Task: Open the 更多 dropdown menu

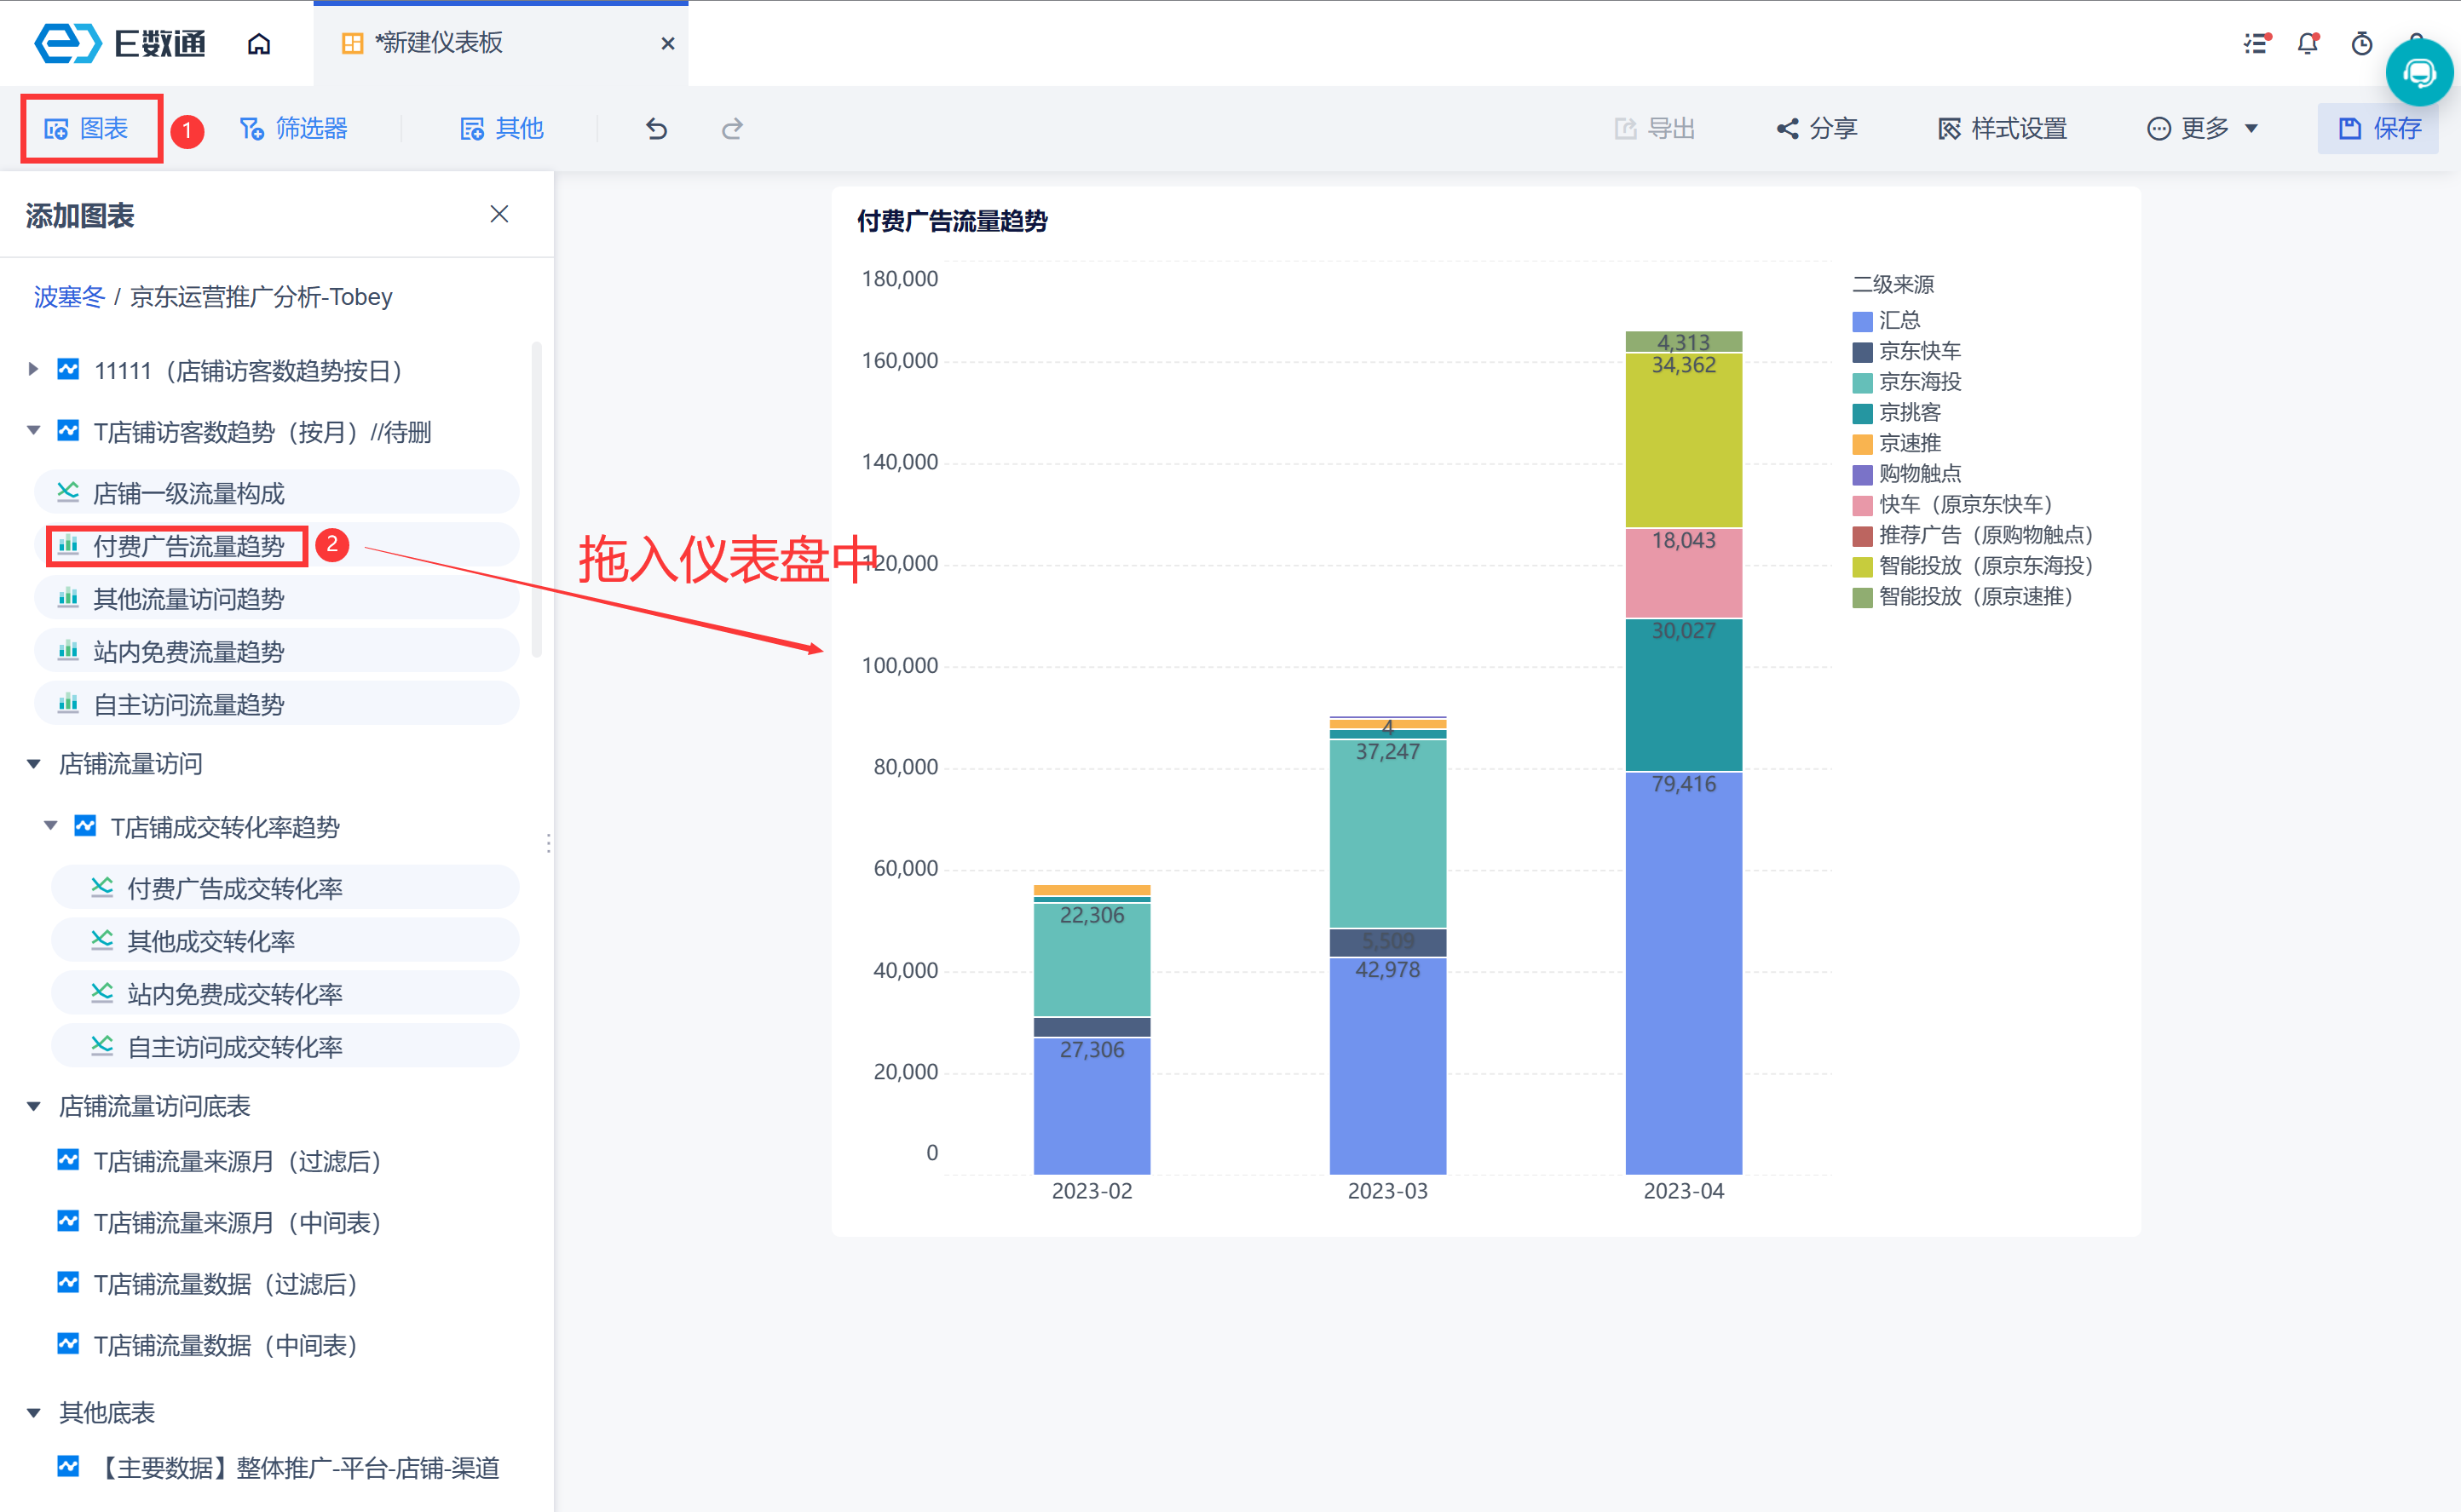Action: (x=2203, y=129)
